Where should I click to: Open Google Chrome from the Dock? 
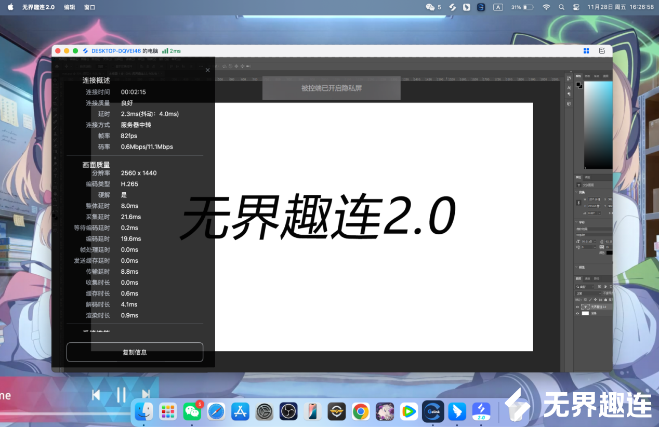[361, 411]
